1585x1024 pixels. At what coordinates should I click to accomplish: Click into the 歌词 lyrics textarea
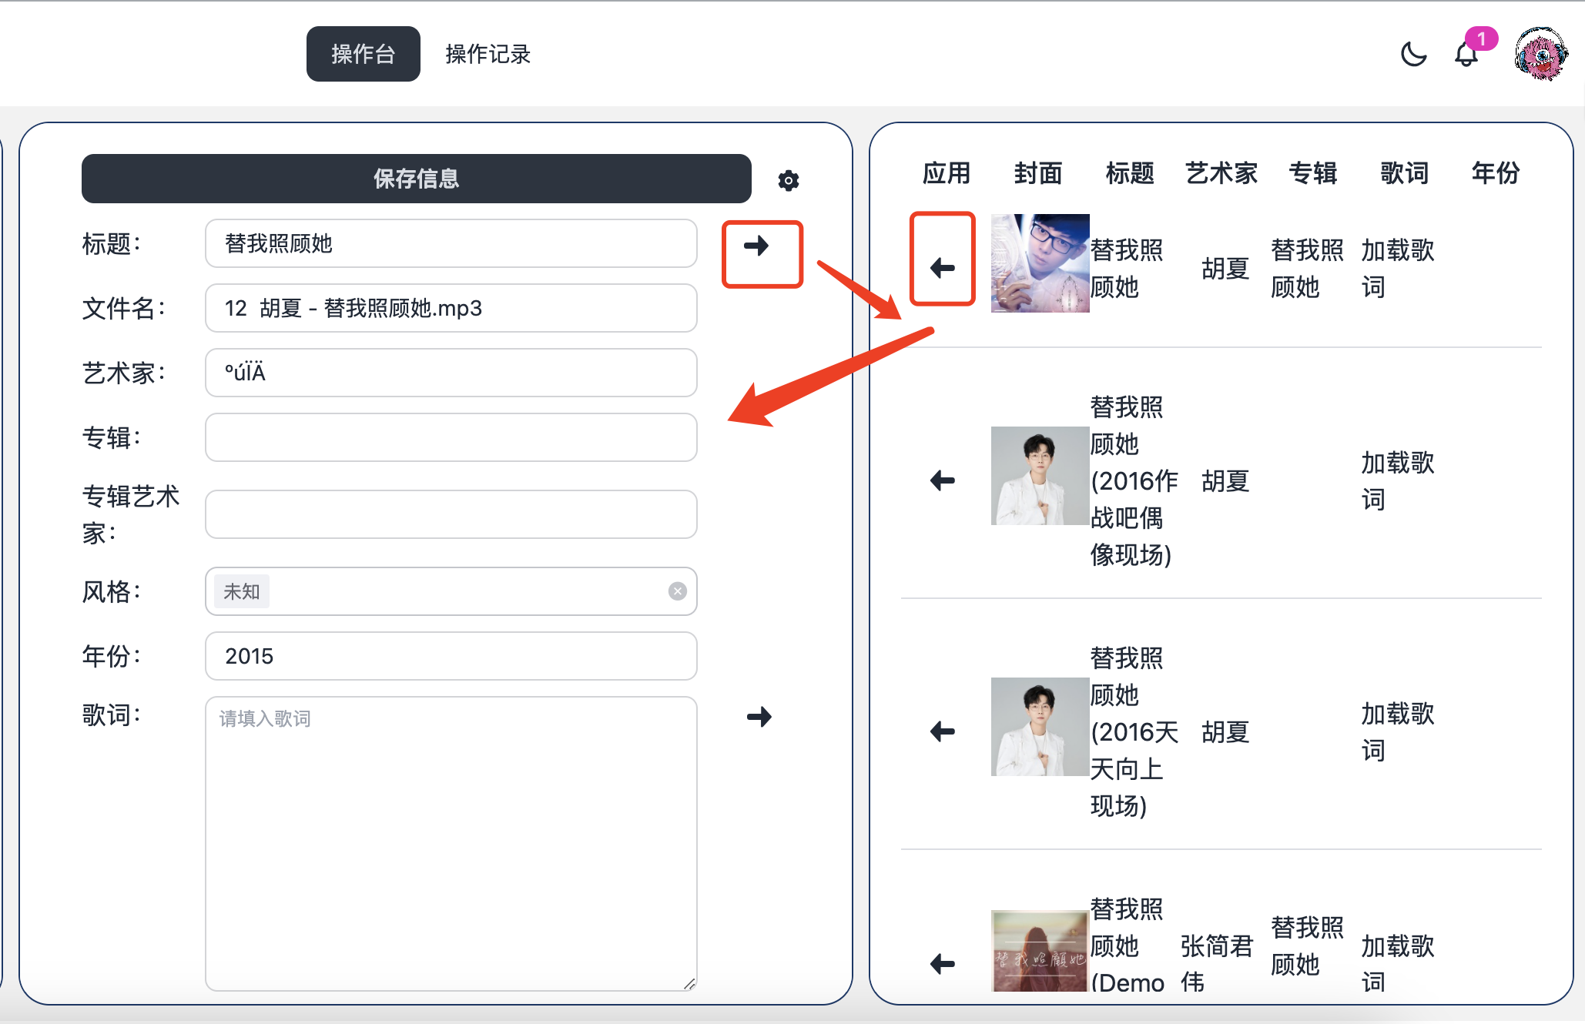coord(451,843)
